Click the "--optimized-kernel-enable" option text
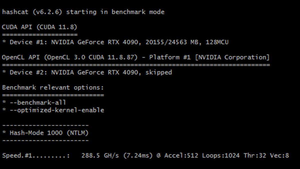300x169 pixels. (x=57, y=110)
